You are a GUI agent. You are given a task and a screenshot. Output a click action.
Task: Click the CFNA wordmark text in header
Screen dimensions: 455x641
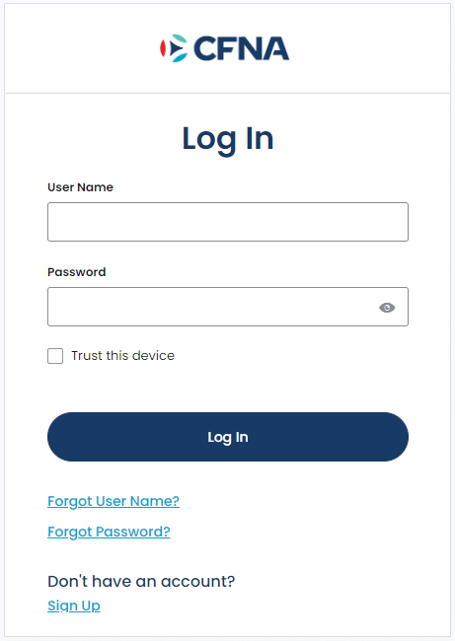pos(241,48)
